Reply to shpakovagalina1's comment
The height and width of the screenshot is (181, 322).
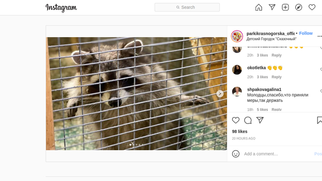tap(276, 109)
